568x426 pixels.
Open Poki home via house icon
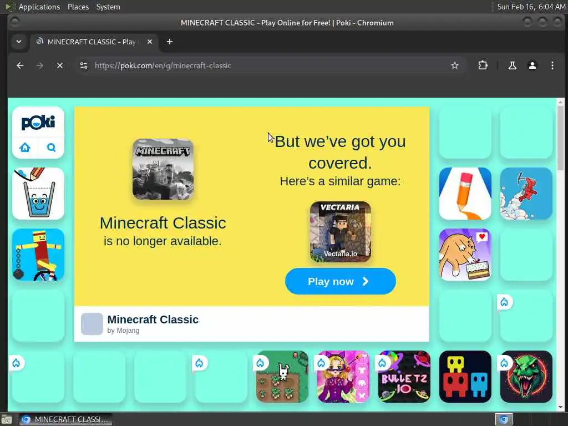pos(25,148)
